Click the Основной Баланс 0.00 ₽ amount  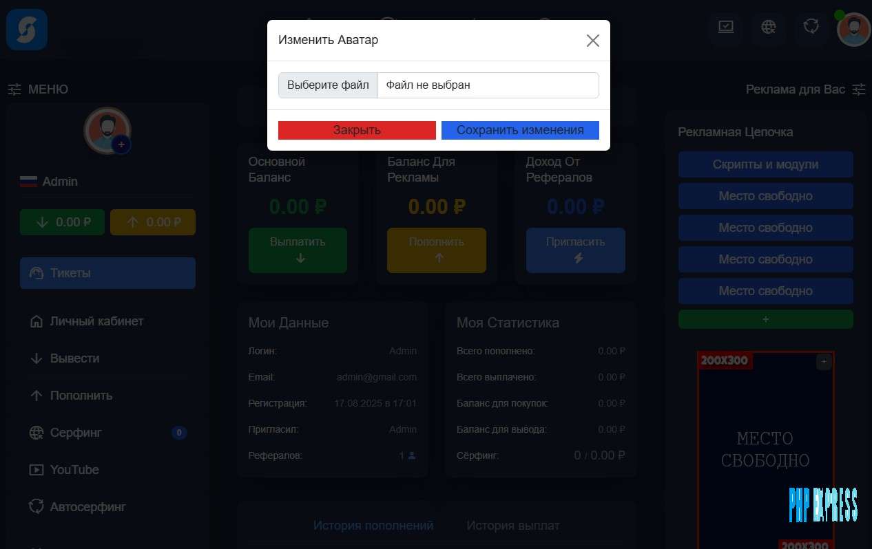pos(298,206)
